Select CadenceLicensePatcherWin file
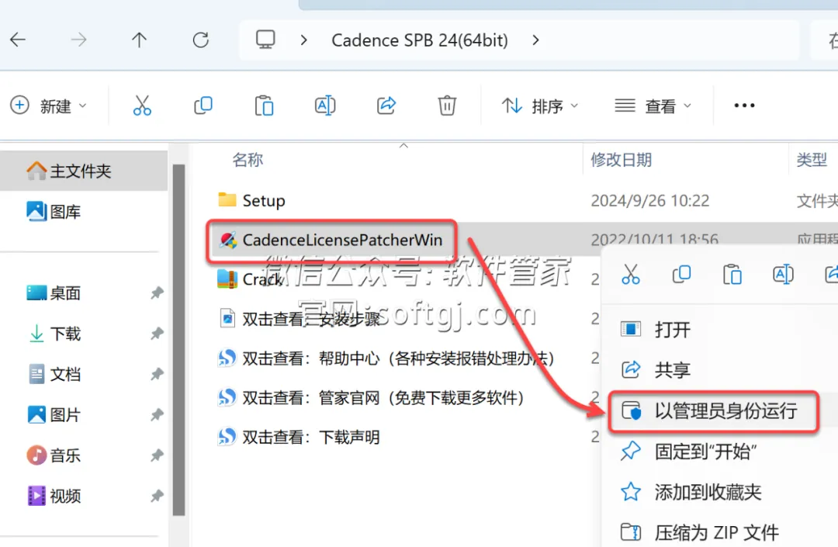The height and width of the screenshot is (547, 838). tap(331, 240)
